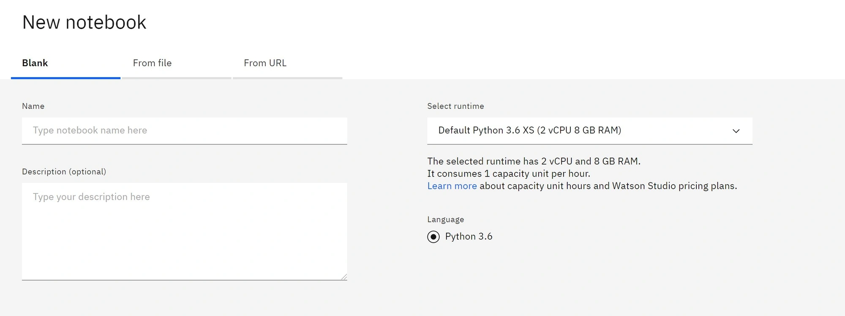Follow the Learn more link

452,186
